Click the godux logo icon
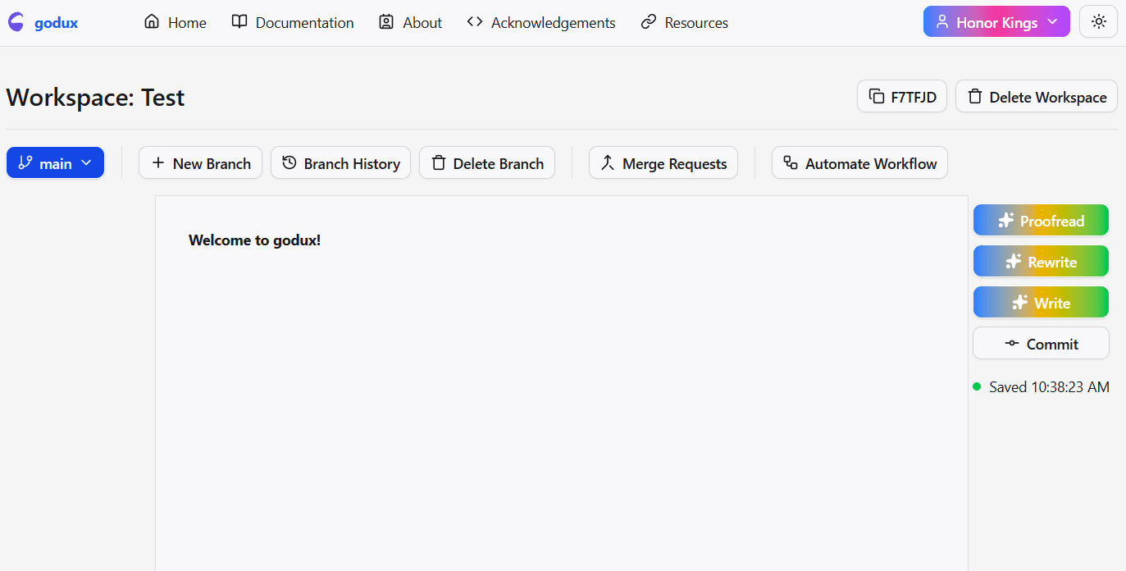1126x571 pixels. tap(16, 23)
